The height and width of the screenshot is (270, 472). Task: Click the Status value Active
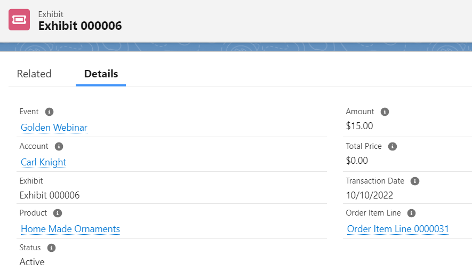(32, 262)
